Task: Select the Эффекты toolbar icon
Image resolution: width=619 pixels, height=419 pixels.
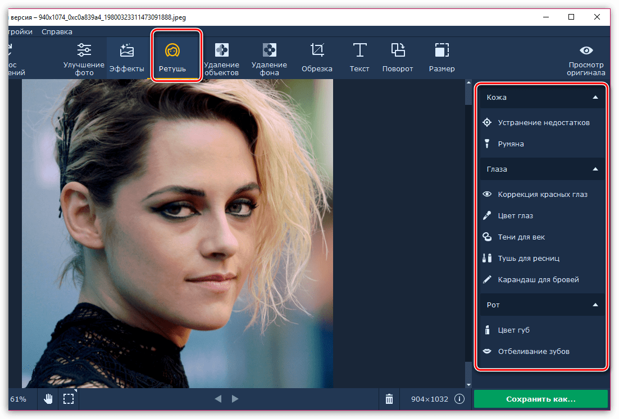Action: [126, 58]
